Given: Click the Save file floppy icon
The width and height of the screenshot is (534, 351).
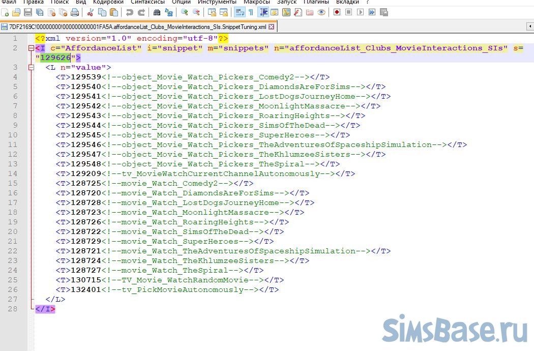Looking at the screenshot, I should point(28,12).
